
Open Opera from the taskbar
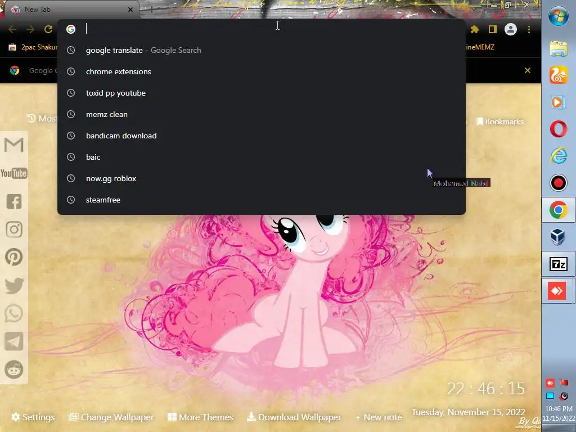click(x=559, y=129)
